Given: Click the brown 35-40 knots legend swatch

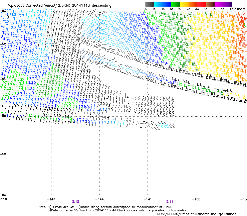Looking at the screenshot, I should (x=210, y=4).
